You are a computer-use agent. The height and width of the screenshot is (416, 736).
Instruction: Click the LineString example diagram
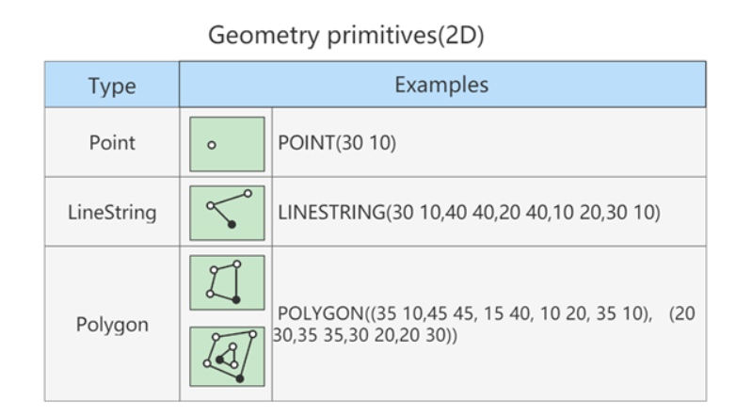227,213
